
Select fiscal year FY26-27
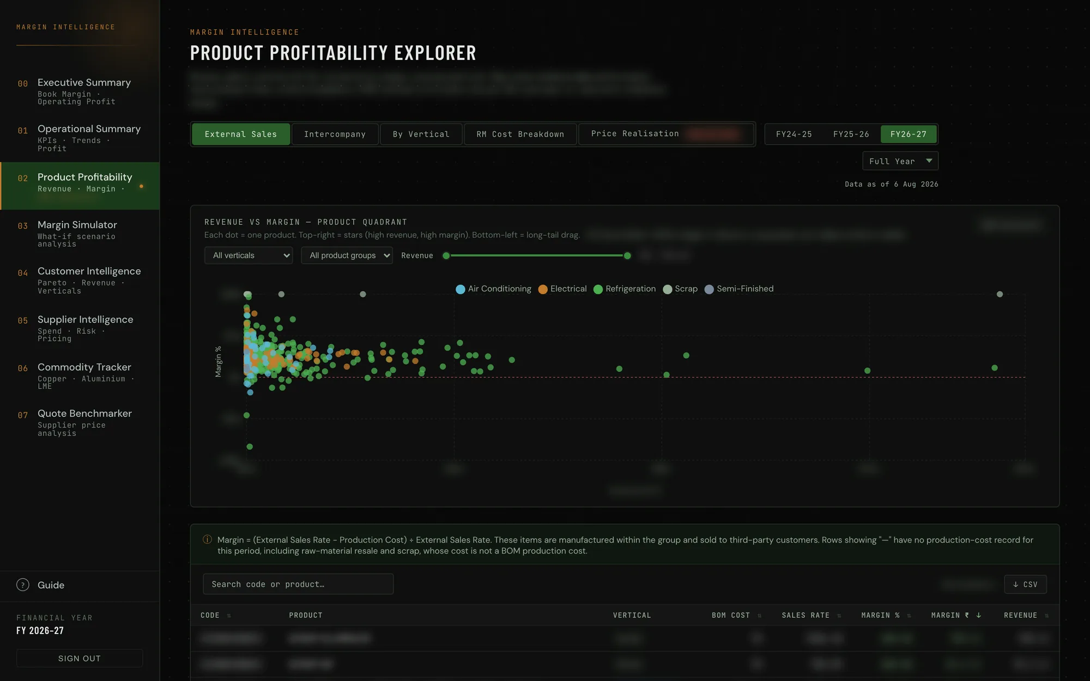coord(908,134)
